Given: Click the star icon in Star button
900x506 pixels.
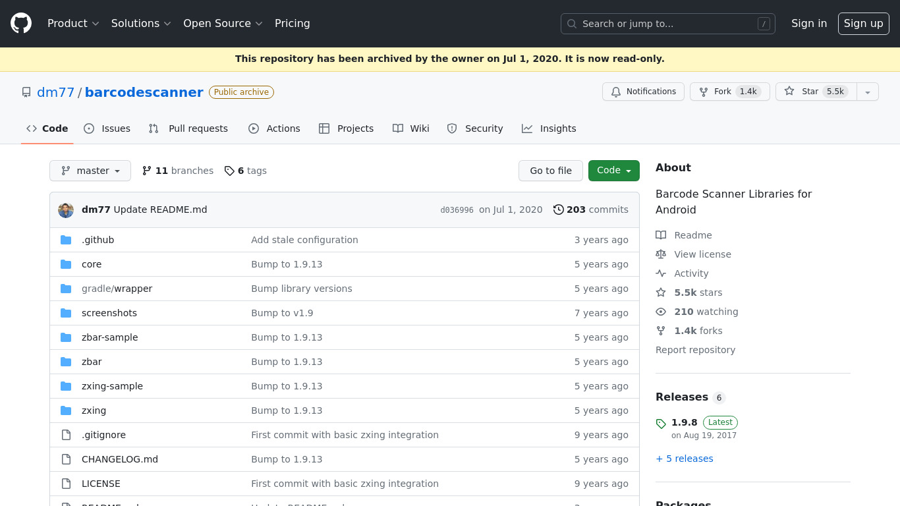Looking at the screenshot, I should coord(789,92).
